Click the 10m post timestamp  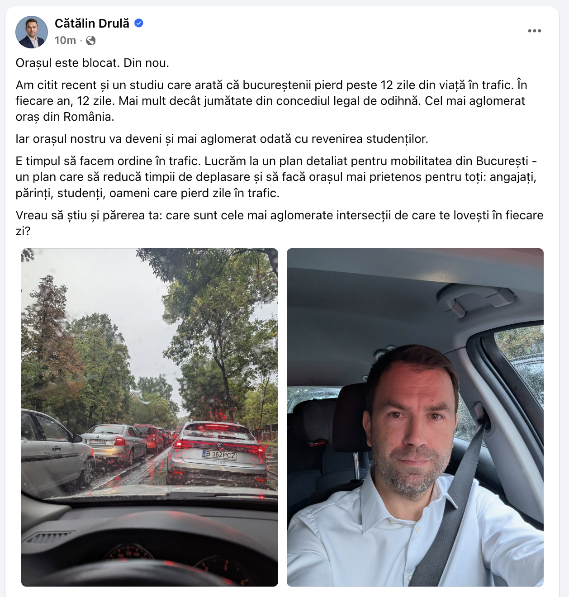[65, 40]
